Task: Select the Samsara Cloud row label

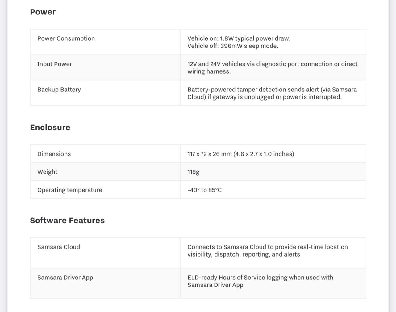Action: click(59, 247)
